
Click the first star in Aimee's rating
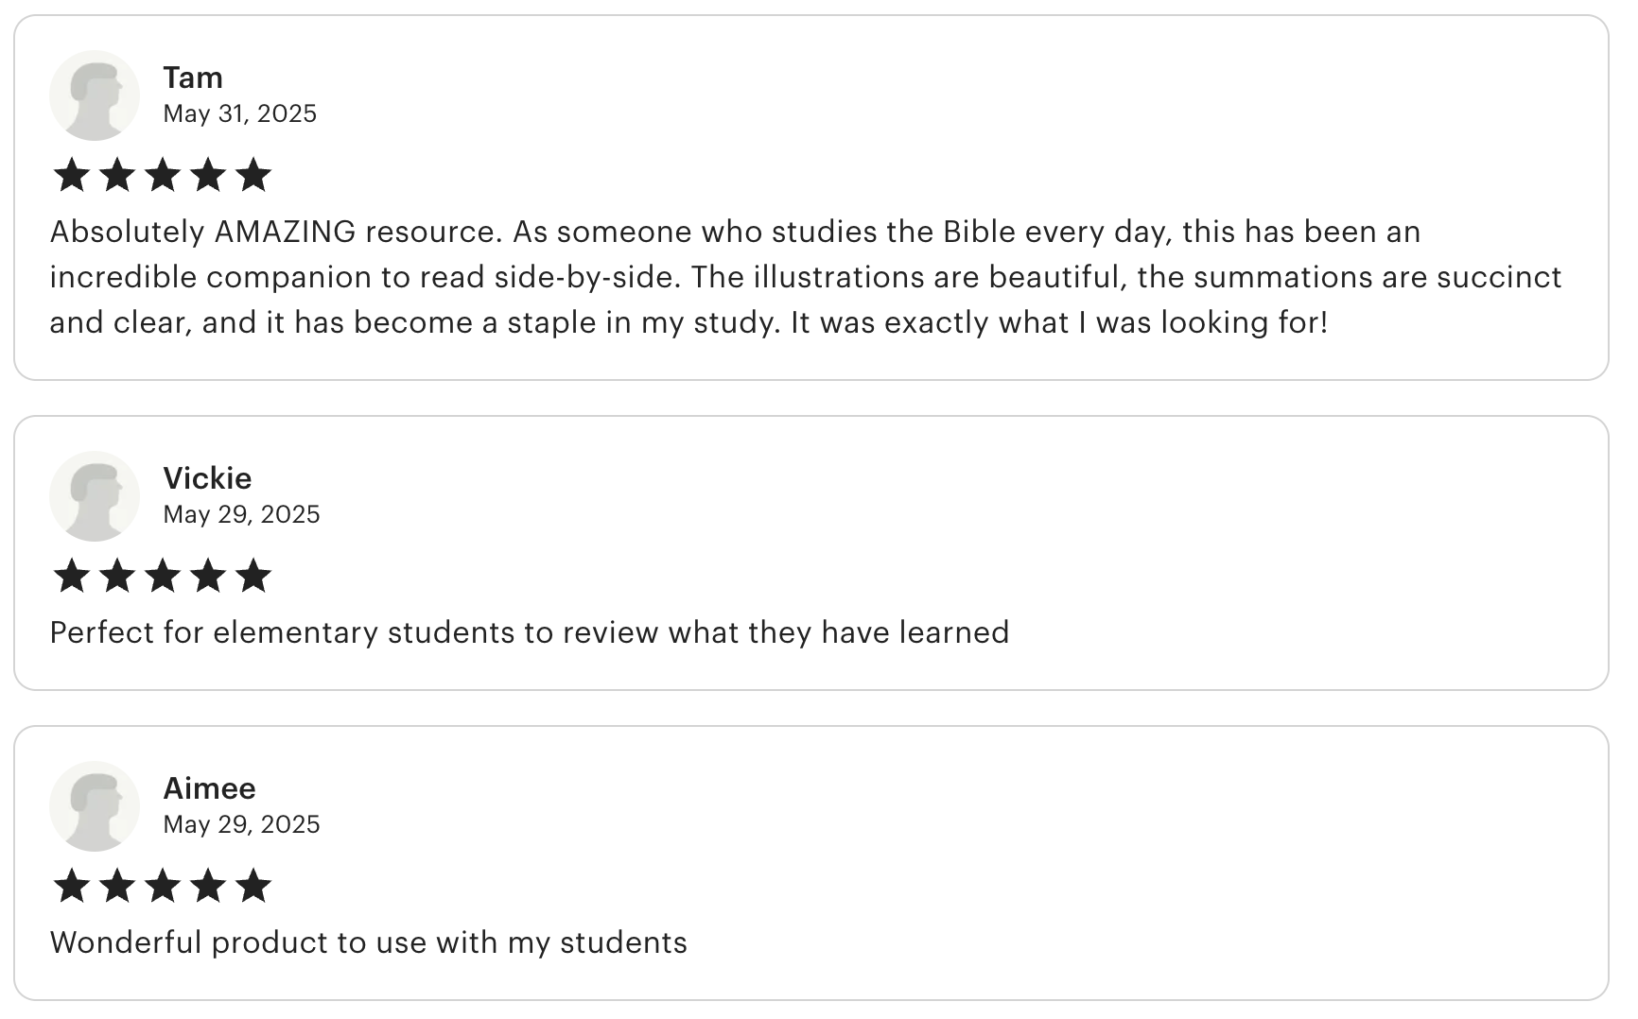(72, 887)
